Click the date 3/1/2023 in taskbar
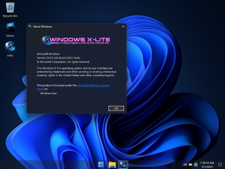The width and height of the screenshot is (225, 169). click(207, 167)
